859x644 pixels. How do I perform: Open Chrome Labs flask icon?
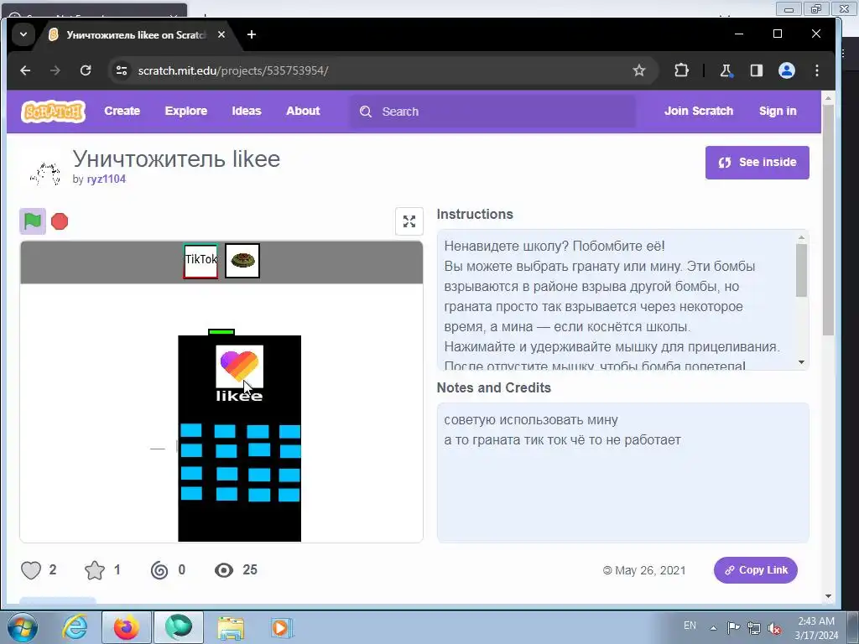(x=726, y=70)
